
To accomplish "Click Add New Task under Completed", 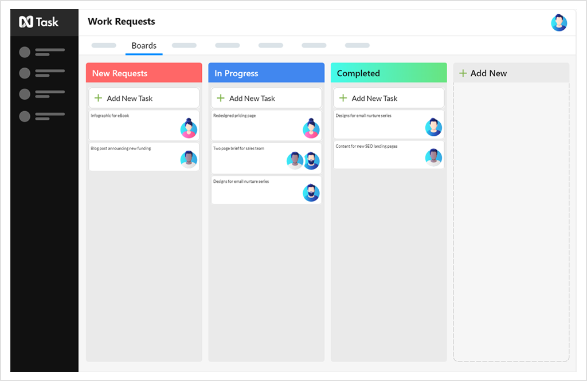I will click(x=388, y=98).
